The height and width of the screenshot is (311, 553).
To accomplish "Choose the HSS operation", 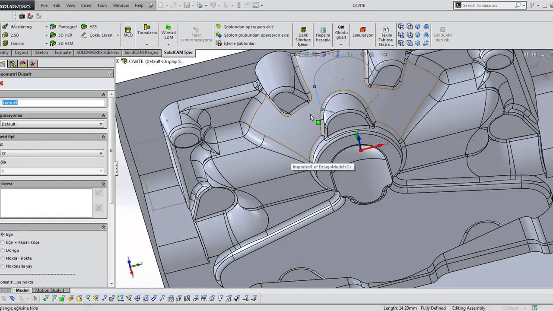I will click(x=89, y=27).
